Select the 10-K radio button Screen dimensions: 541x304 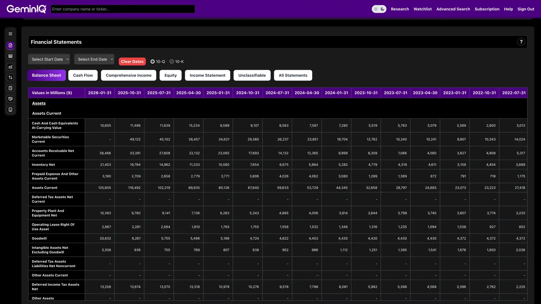pos(172,62)
